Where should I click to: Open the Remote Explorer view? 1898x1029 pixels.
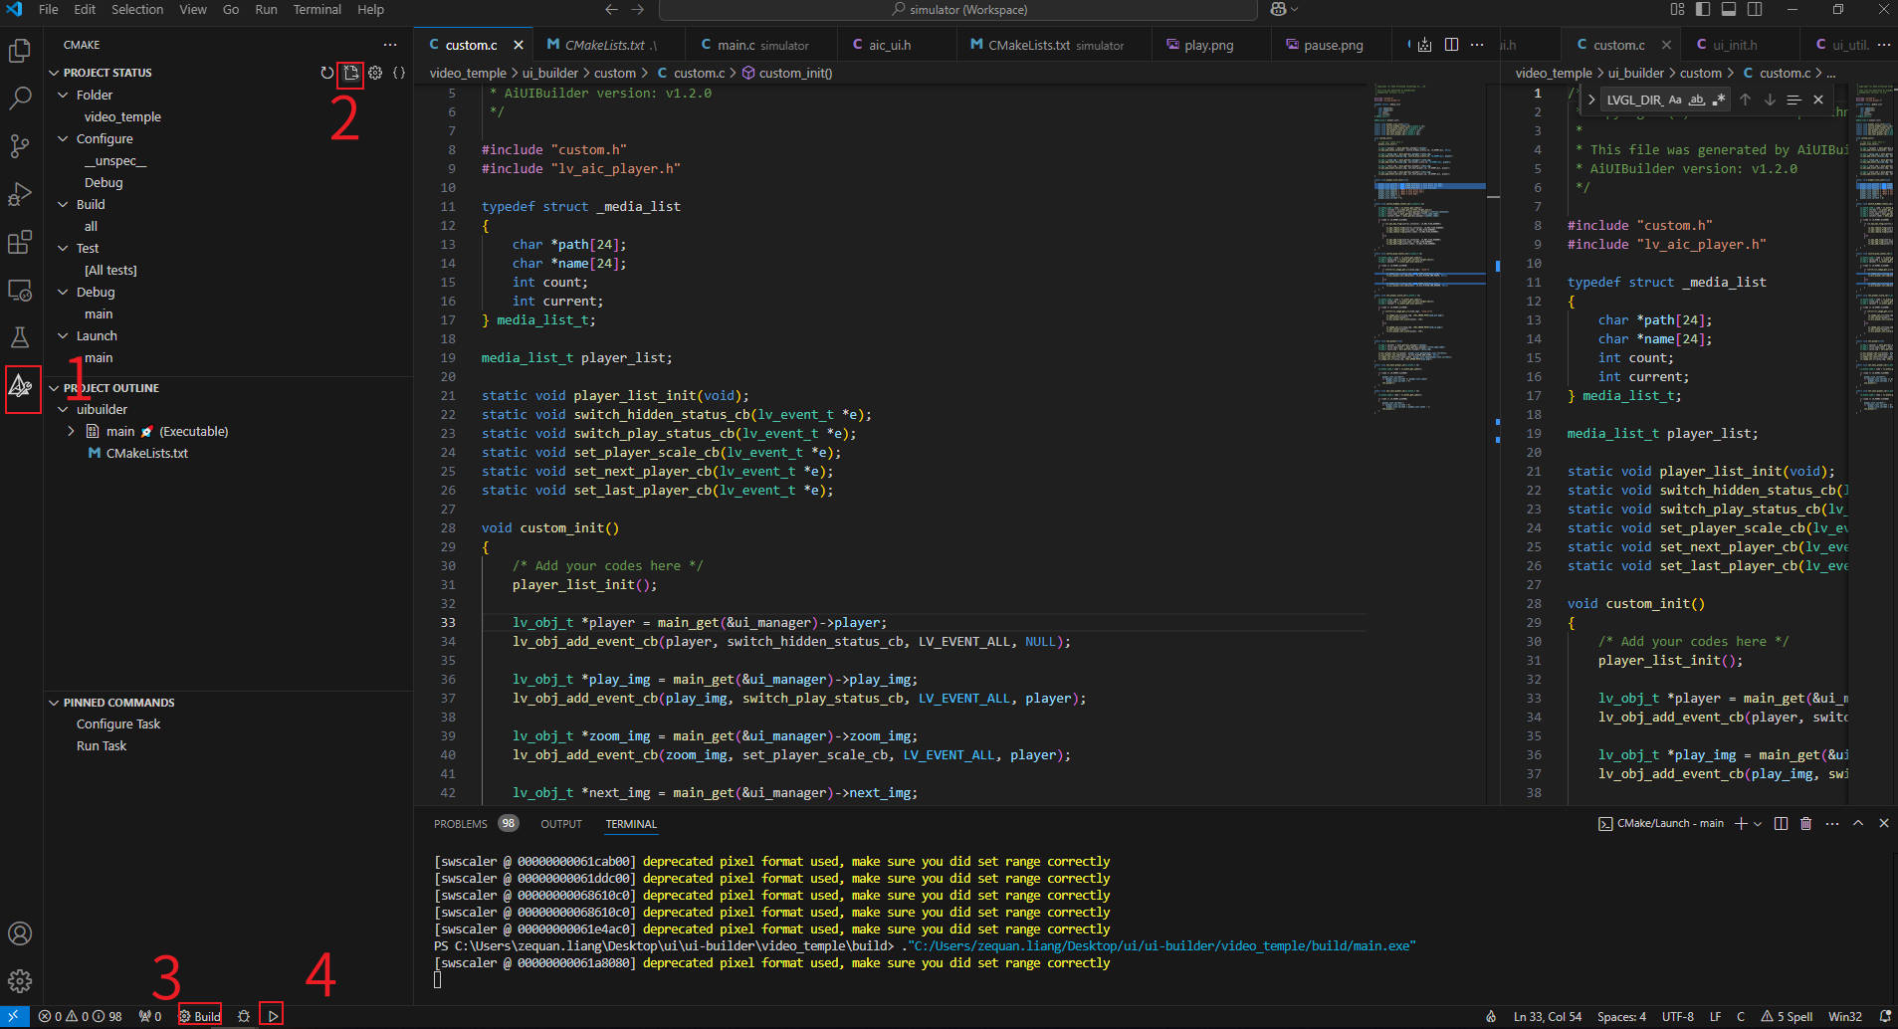[x=20, y=290]
